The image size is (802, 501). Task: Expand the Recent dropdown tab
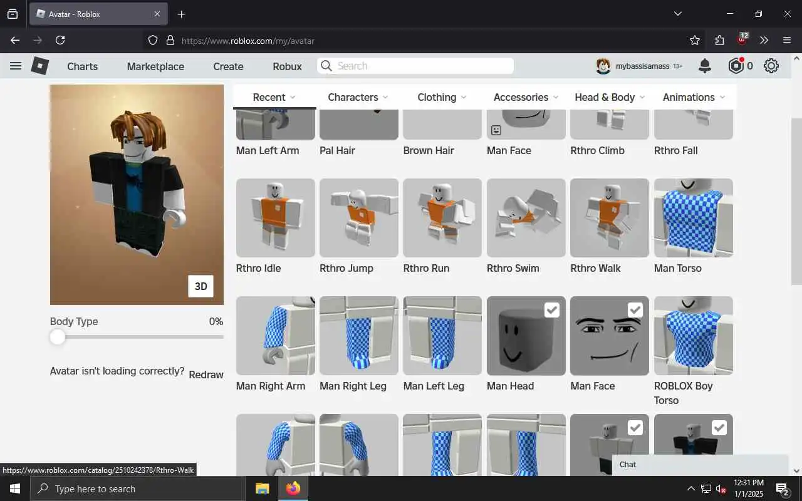point(274,97)
